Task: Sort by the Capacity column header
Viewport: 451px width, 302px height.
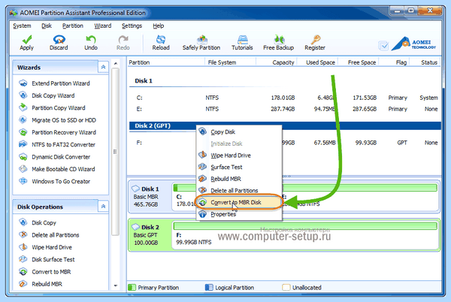Action: point(277,62)
